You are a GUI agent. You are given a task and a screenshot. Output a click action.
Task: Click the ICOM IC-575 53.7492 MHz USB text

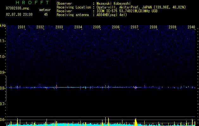coord(127,11)
